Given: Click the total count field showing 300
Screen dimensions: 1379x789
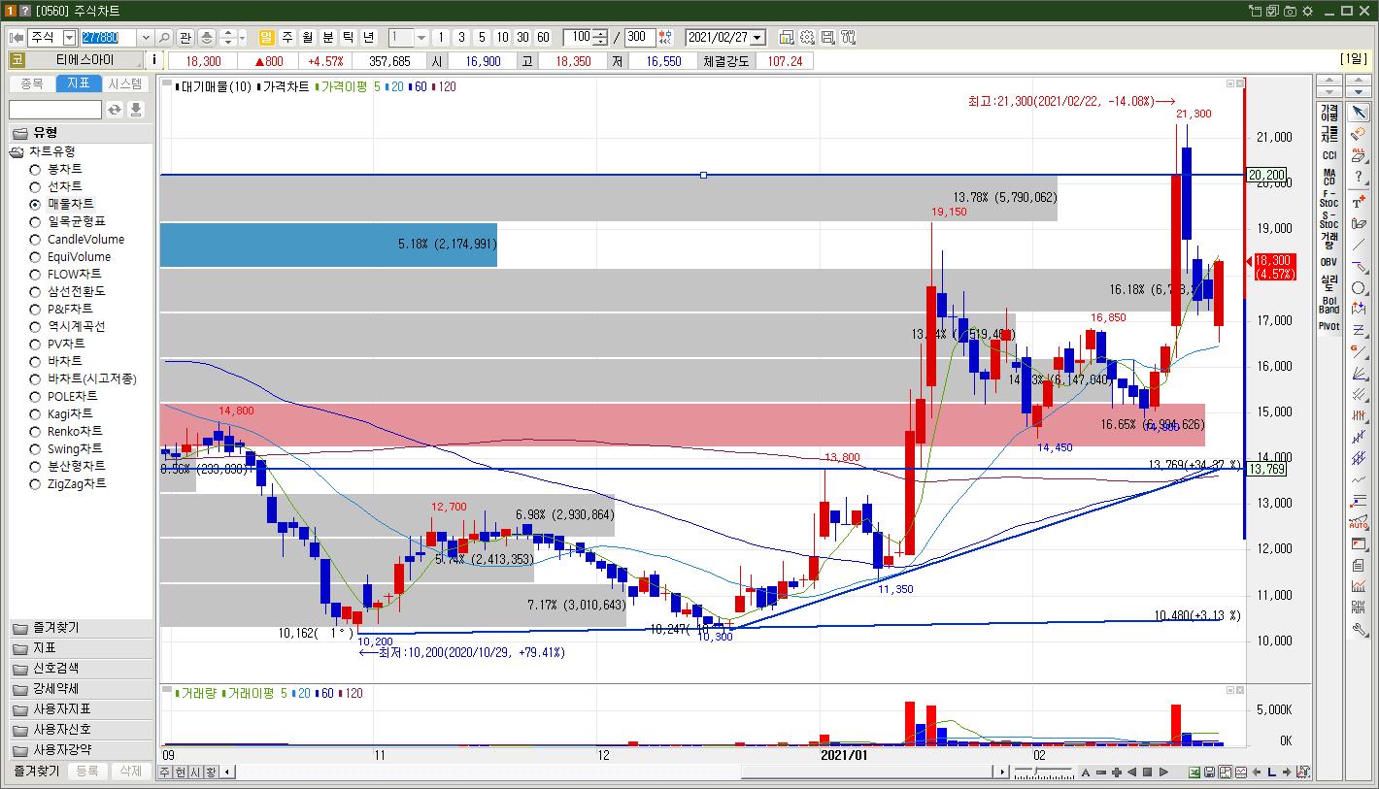Looking at the screenshot, I should (x=640, y=37).
